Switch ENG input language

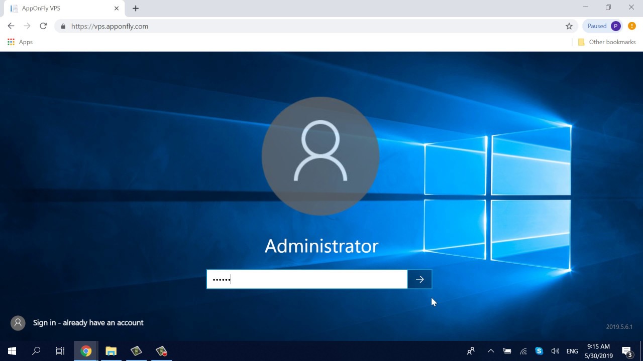click(x=572, y=351)
